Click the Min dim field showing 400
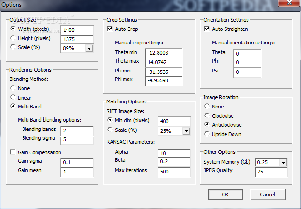 (x=174, y=122)
